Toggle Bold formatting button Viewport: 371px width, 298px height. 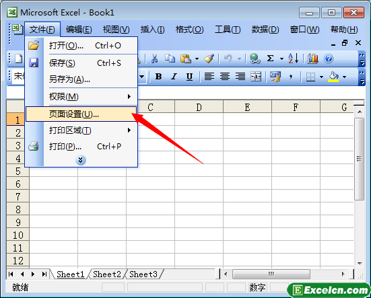(158, 77)
